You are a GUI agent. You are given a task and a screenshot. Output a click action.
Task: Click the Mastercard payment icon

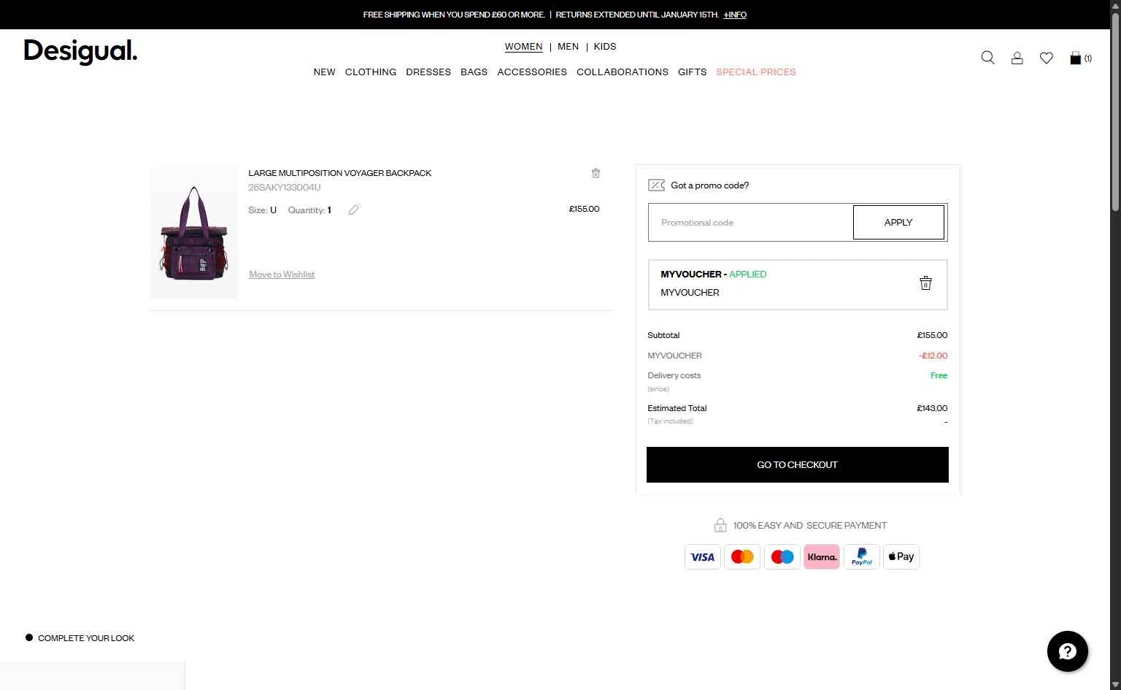(x=742, y=557)
